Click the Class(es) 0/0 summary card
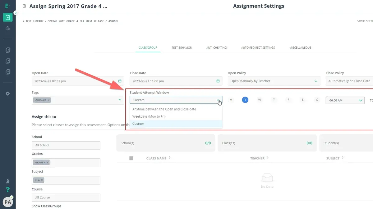This screenshot has height=209, width=373. (x=267, y=143)
